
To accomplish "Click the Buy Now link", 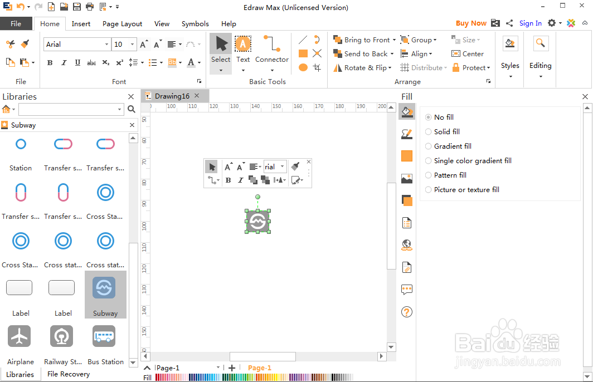I will [471, 23].
